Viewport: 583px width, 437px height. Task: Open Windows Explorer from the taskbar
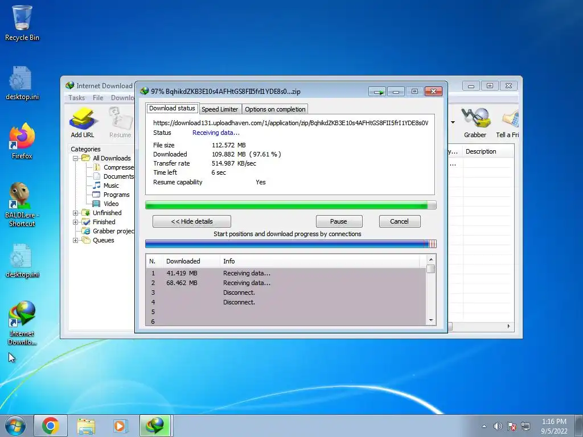tap(86, 426)
